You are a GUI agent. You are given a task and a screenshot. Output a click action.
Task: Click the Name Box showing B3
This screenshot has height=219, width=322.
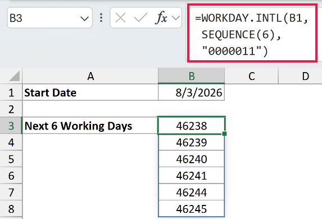click(x=49, y=18)
